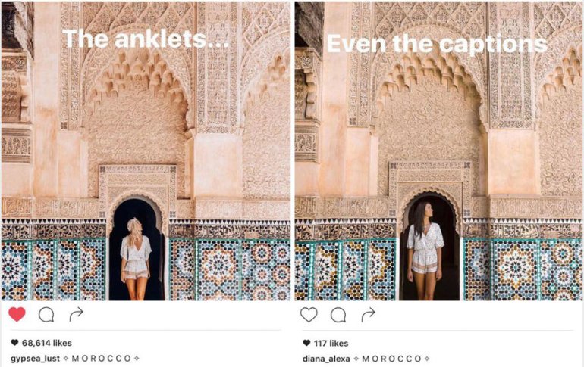Click small heart beside 68,614 likes
Viewport: 584px width, 367px height.
click(x=14, y=343)
